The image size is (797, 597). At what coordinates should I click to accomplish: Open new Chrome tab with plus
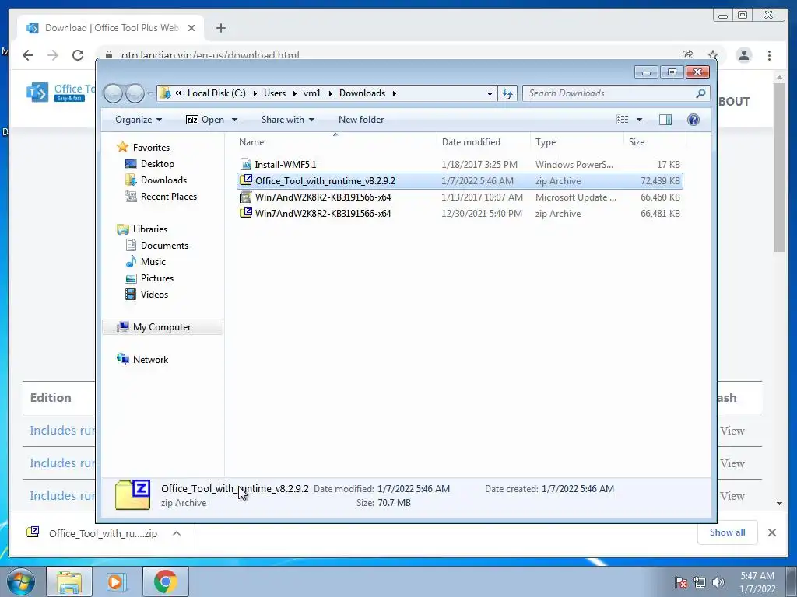220,28
